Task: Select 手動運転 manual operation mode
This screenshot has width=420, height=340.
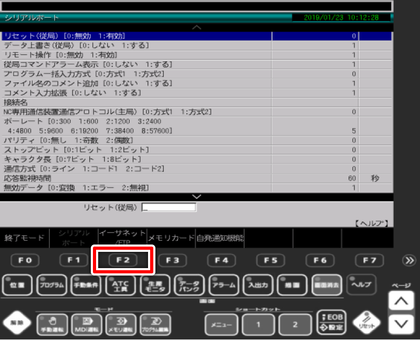Action: tap(52, 324)
